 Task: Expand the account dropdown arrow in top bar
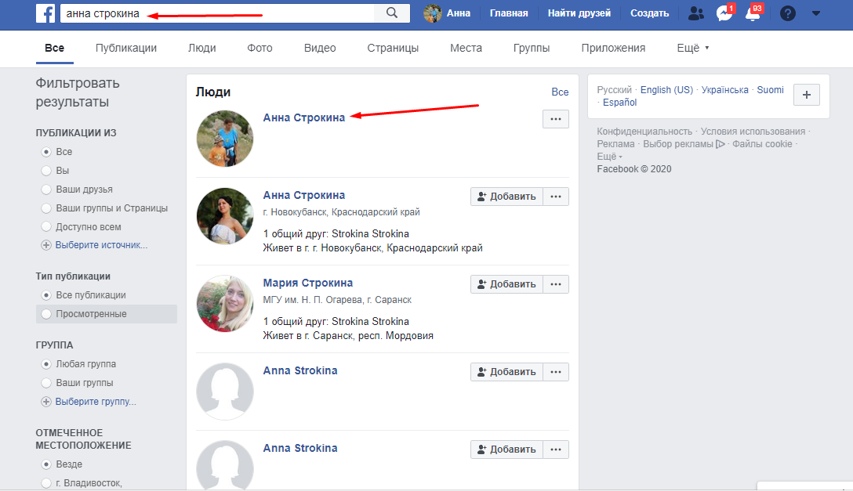816,13
